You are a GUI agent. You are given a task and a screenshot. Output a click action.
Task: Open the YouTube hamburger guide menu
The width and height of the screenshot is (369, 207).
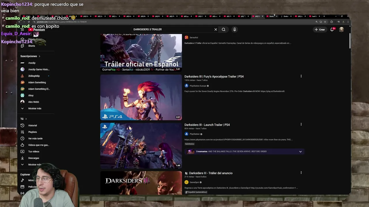(x=22, y=30)
